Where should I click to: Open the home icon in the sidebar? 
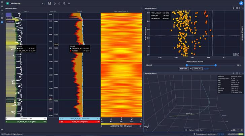coord(2,6)
